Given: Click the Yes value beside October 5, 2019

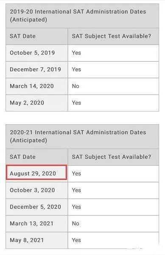Looking at the screenshot, I should (76, 53).
